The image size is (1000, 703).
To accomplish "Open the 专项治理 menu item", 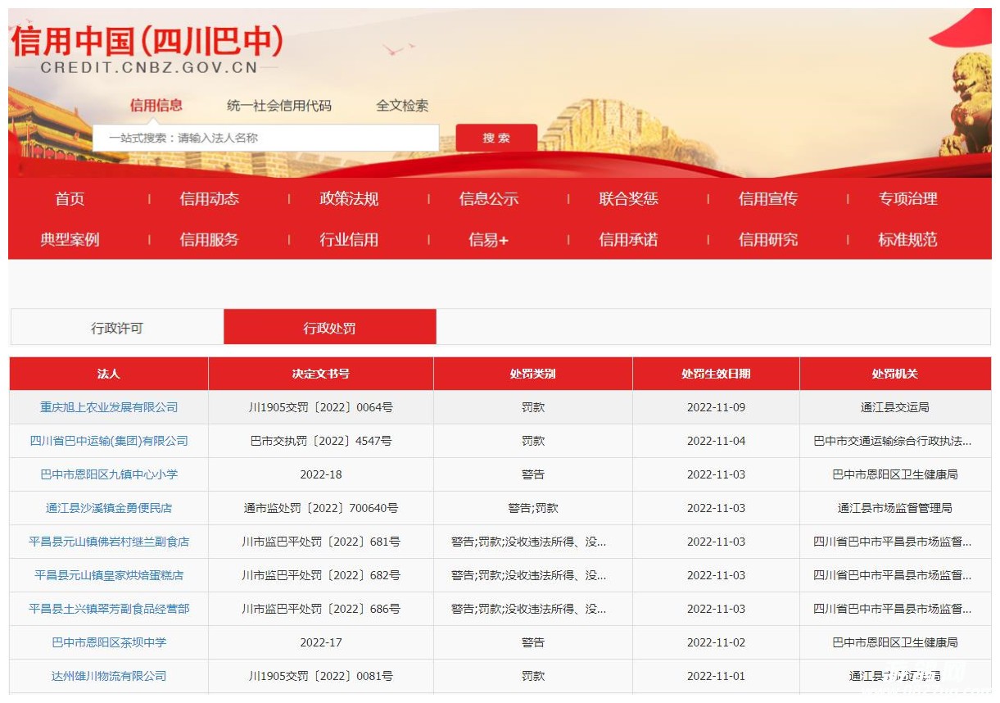I will [907, 199].
